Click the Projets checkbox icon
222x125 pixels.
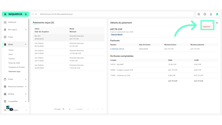tap(5, 37)
